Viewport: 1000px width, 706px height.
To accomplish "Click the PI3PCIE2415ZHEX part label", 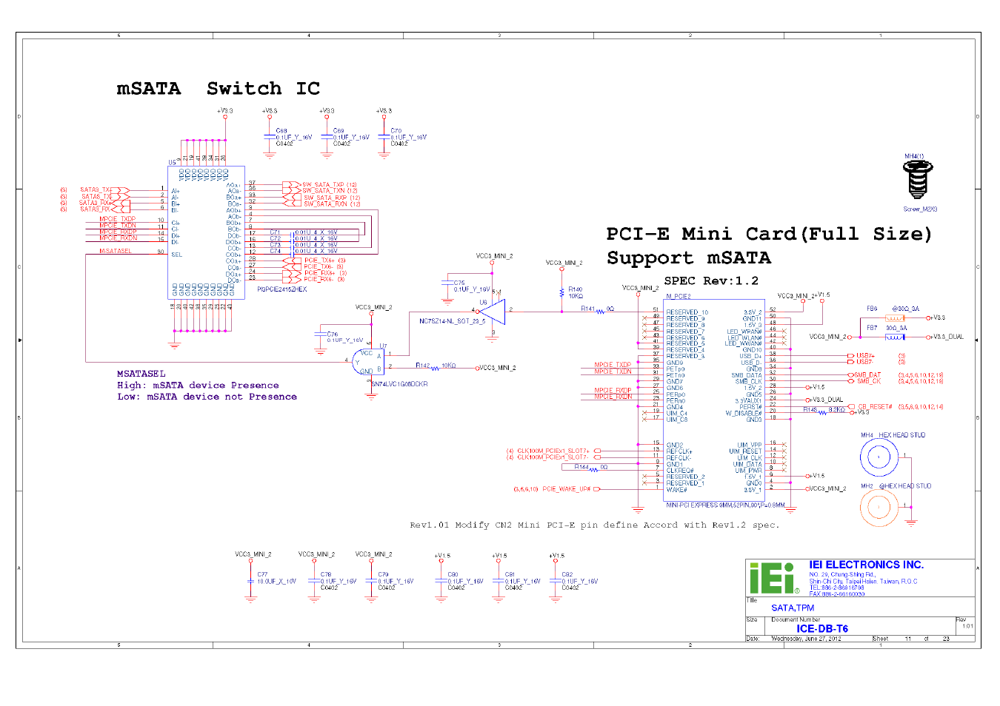I will click(x=282, y=289).
